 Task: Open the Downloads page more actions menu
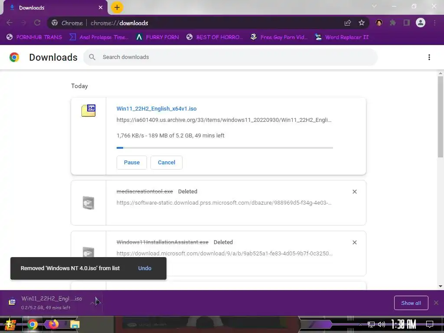429,57
